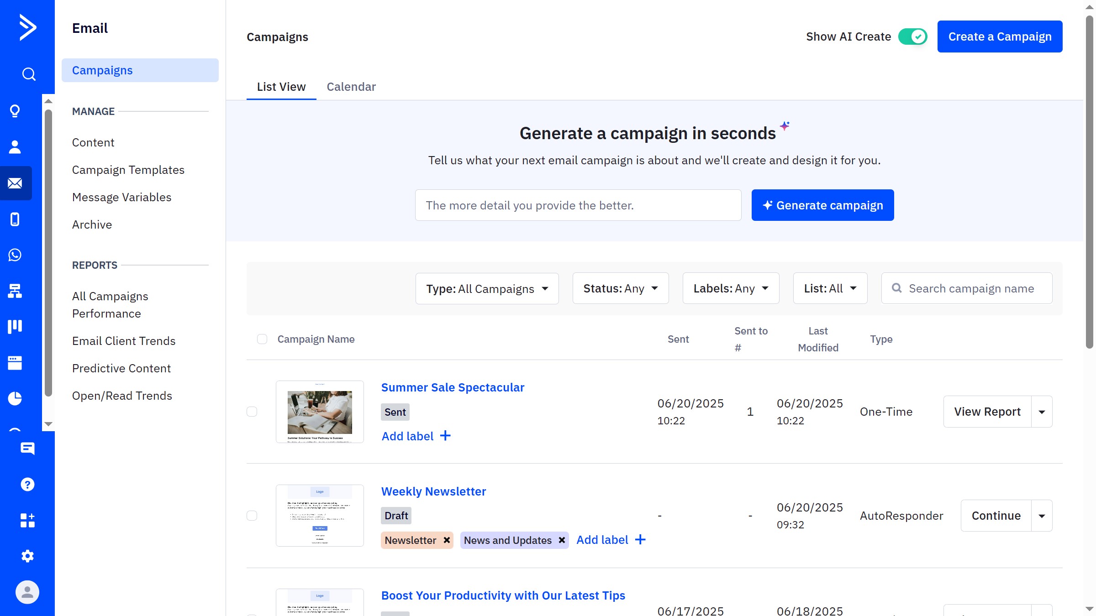Open the Reports pie chart icon

click(15, 398)
